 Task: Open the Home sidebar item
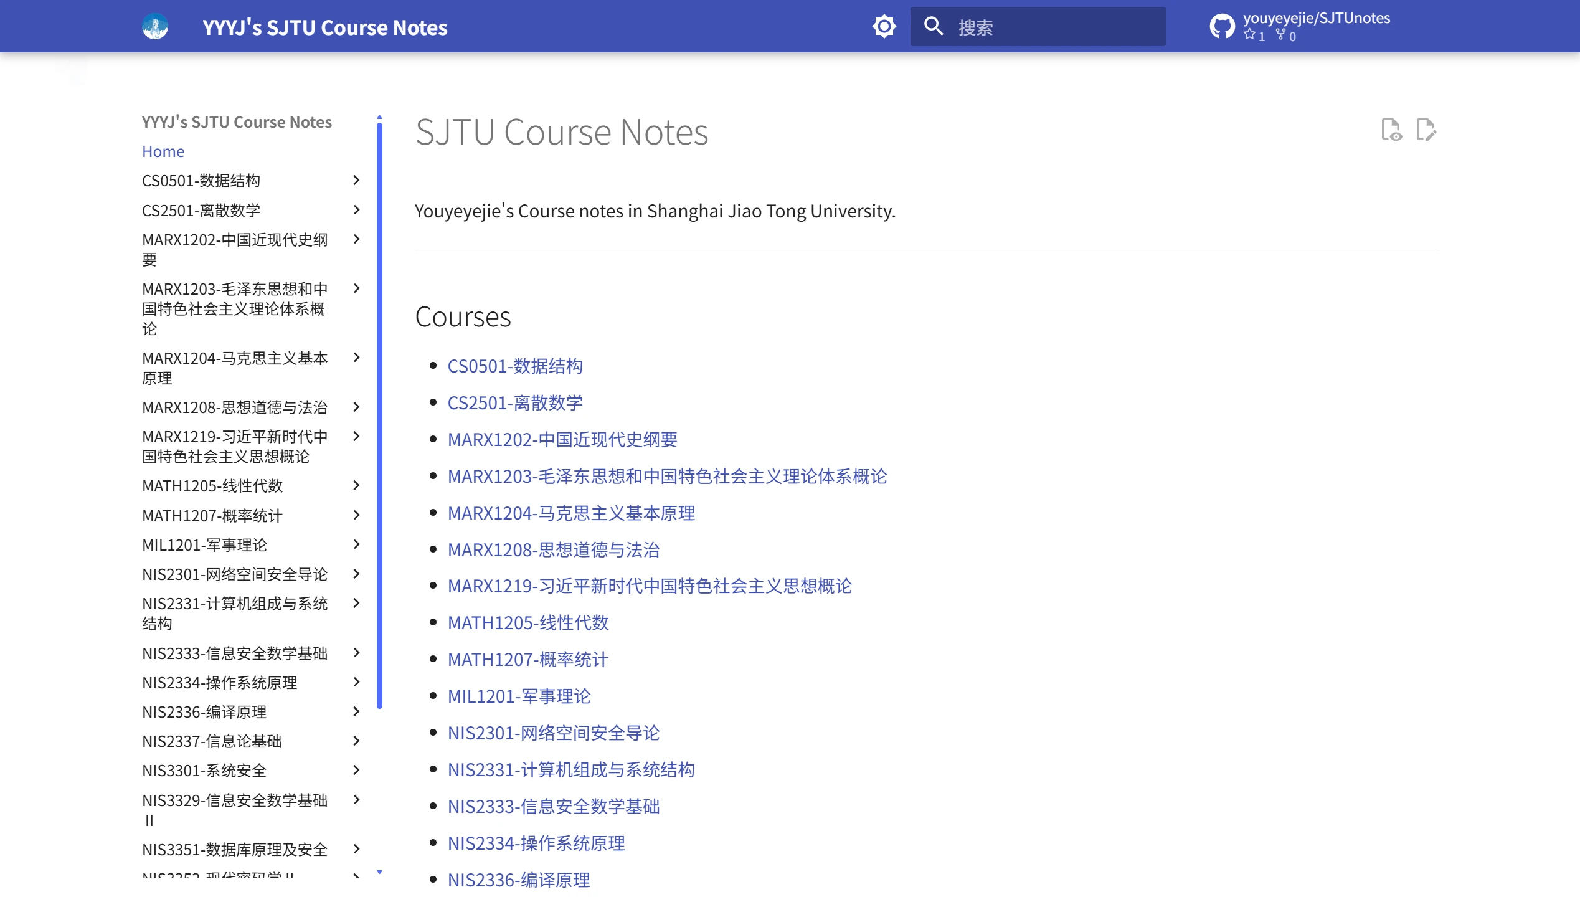click(x=163, y=151)
